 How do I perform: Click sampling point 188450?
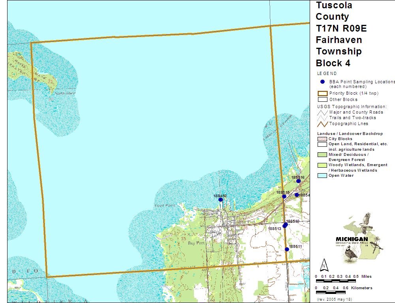coord(220,200)
